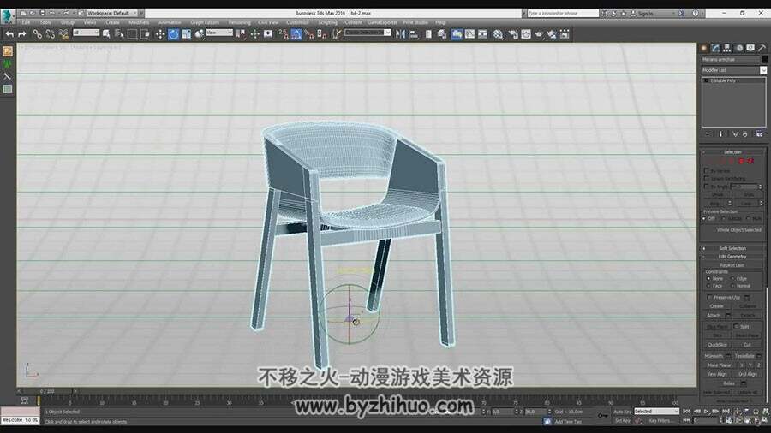Toggle Angle Snap icon
Image resolution: width=771 pixels, height=433 pixels.
[x=296, y=34]
